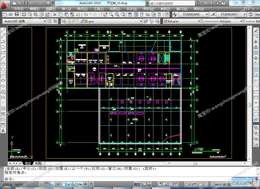Viewport: 260px width, 189px height.
Task: Open the 1:1 annotation scale dropdown
Action: (x=191, y=184)
